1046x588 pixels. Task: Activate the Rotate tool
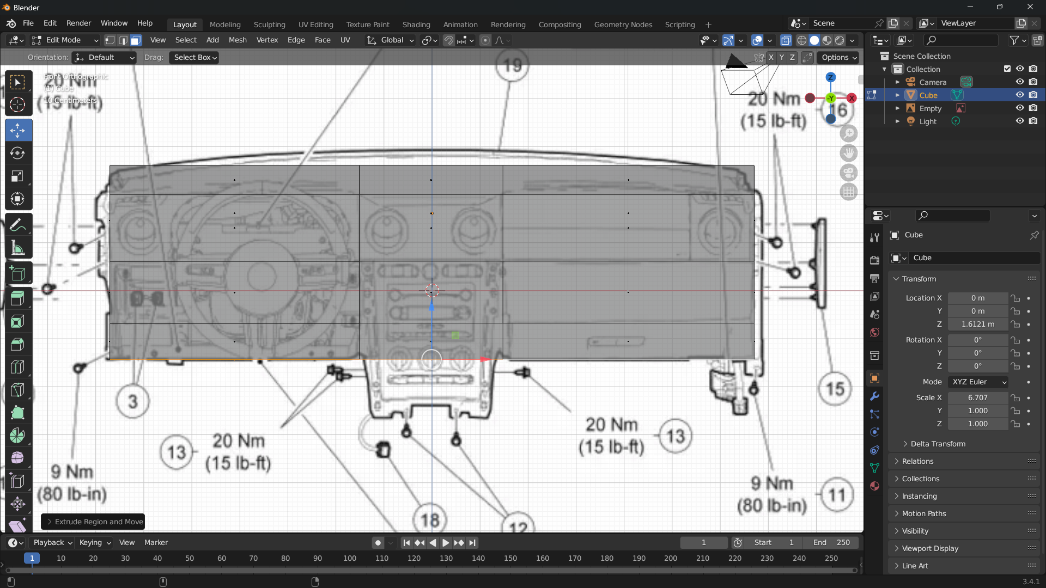pos(17,154)
